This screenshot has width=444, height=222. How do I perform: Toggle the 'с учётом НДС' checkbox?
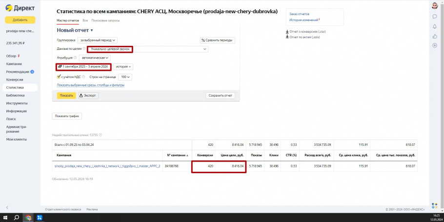[59, 77]
